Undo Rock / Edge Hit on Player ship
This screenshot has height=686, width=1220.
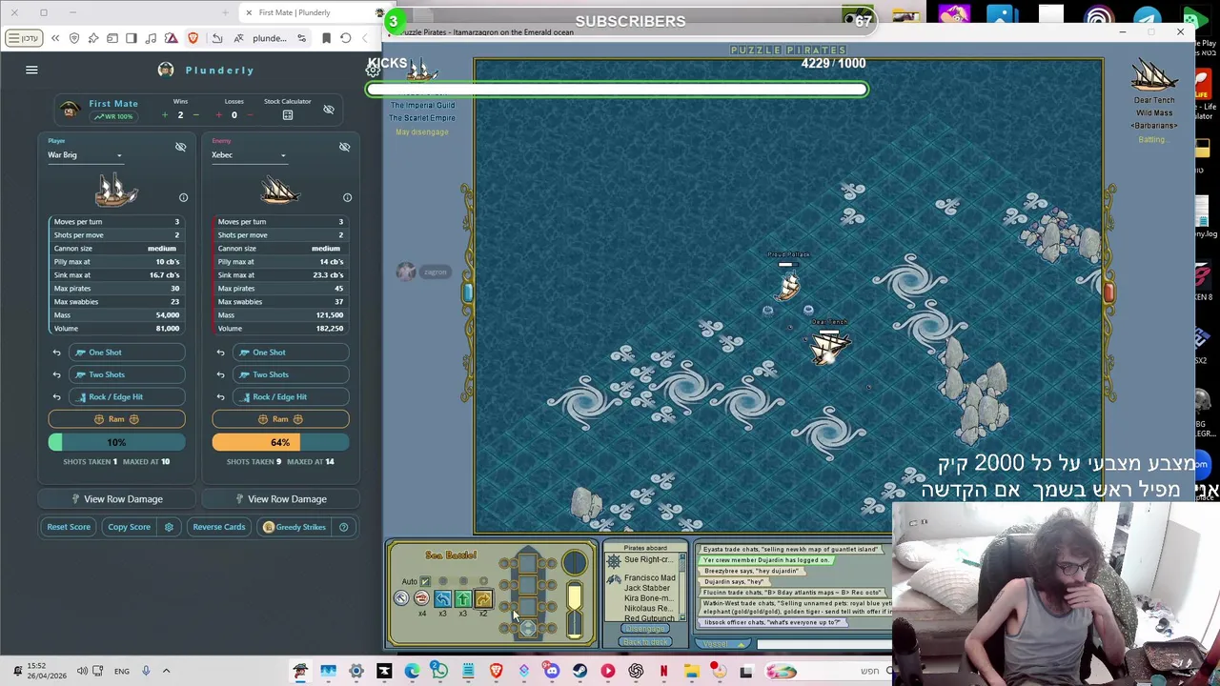coord(56,396)
